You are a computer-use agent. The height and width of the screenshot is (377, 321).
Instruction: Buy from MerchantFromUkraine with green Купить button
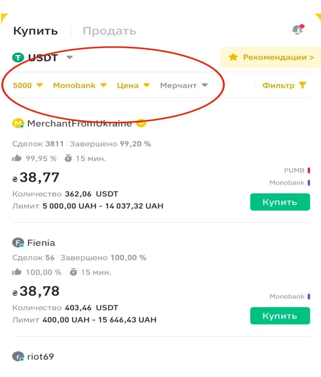click(x=280, y=202)
